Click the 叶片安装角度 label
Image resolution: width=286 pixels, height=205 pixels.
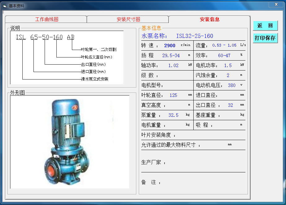tap(158, 135)
